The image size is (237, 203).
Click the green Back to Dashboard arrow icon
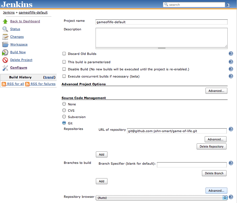(5, 21)
